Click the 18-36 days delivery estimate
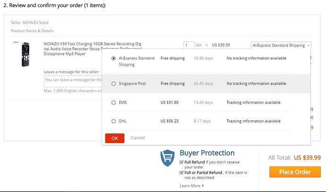The height and width of the screenshot is (192, 326). point(203,58)
